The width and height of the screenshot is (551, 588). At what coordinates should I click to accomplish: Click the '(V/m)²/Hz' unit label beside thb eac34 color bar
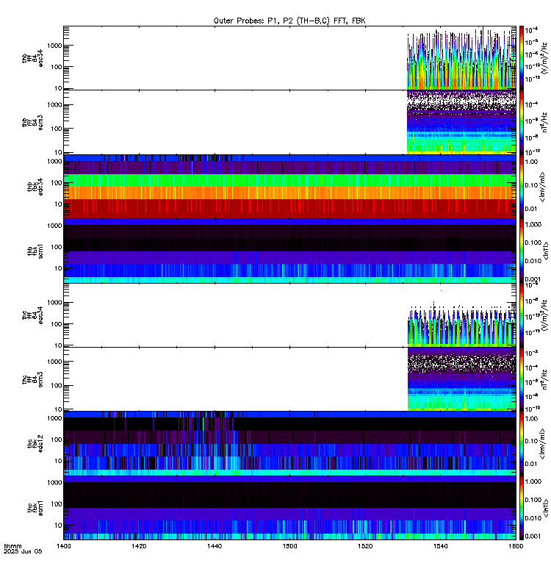546,57
